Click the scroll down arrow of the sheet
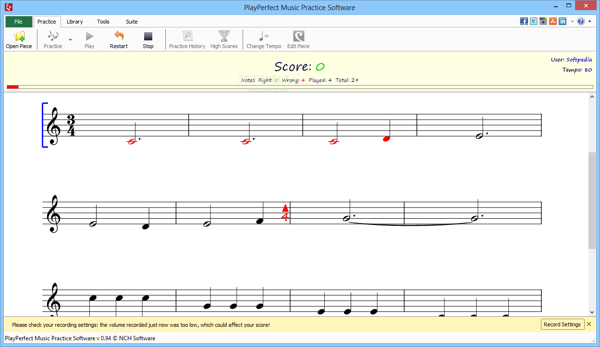The height and width of the screenshot is (347, 600). [x=592, y=312]
